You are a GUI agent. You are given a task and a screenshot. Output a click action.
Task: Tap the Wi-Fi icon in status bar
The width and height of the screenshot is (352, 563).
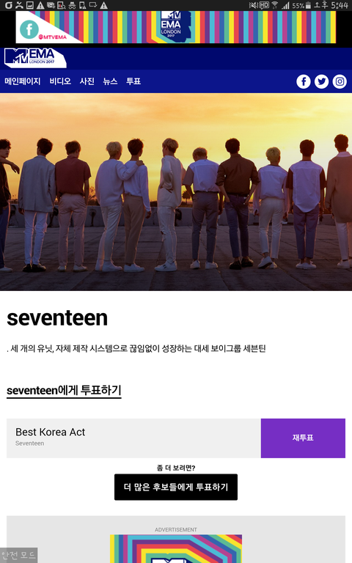point(275,5)
